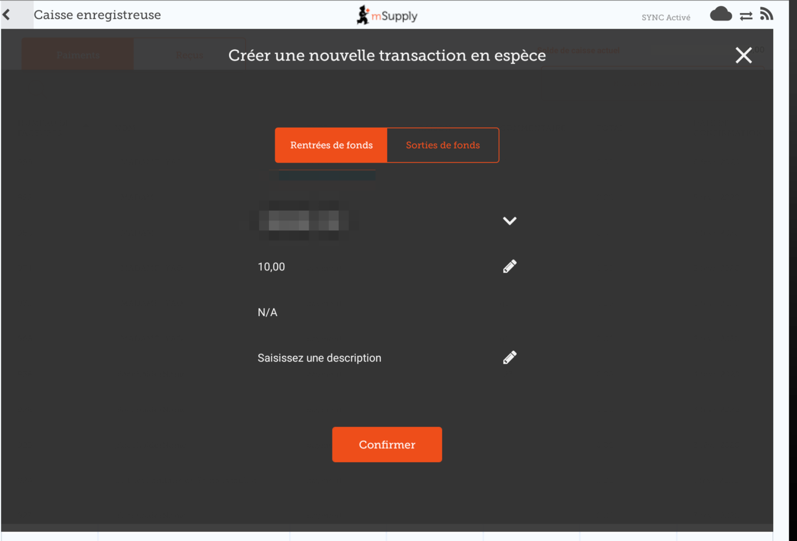Expand the name dropdown chevron
Screen dimensions: 797x541
point(509,221)
